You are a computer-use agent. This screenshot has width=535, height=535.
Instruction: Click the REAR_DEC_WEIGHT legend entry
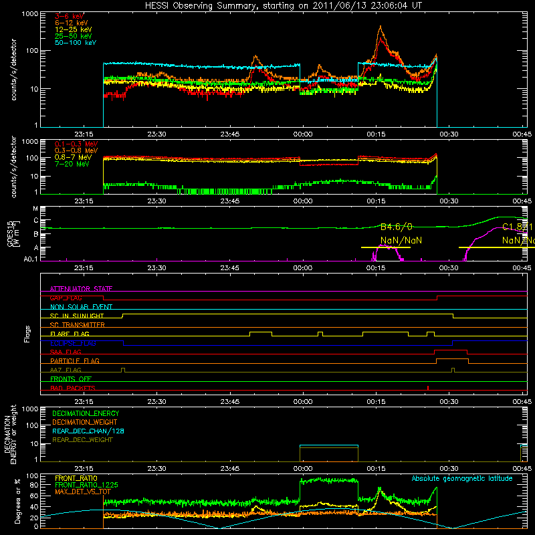(82, 440)
